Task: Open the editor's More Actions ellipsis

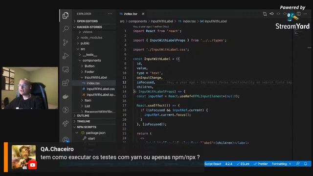Action: (305, 14)
